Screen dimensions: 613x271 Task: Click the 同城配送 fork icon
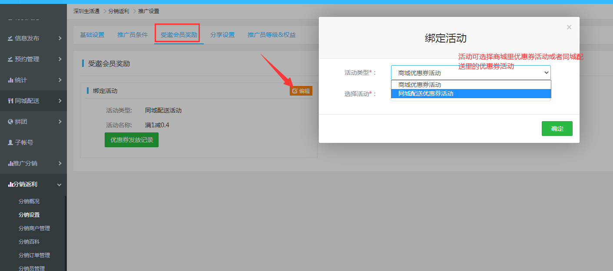pos(10,101)
